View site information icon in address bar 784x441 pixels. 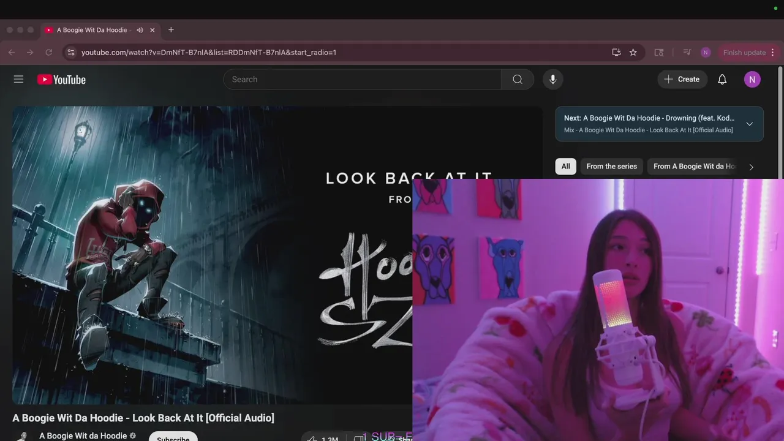(x=70, y=53)
